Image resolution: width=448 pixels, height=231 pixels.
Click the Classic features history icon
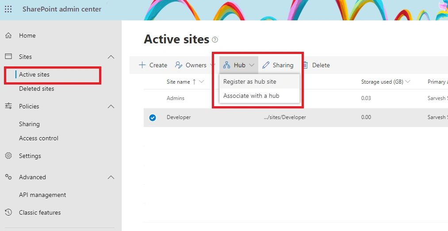(x=8, y=212)
